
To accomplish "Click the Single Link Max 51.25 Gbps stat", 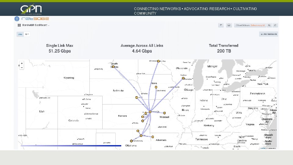I will pyautogui.click(x=60, y=48).
